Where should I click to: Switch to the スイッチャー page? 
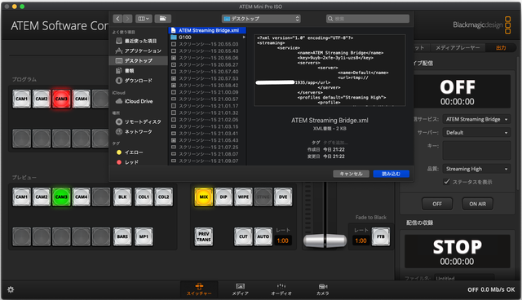point(199,289)
